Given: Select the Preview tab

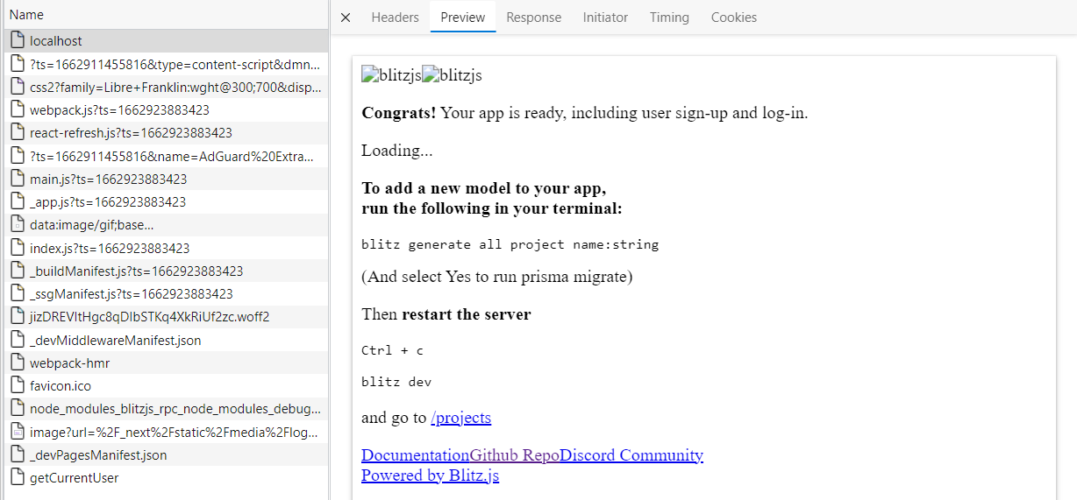Looking at the screenshot, I should [x=463, y=18].
